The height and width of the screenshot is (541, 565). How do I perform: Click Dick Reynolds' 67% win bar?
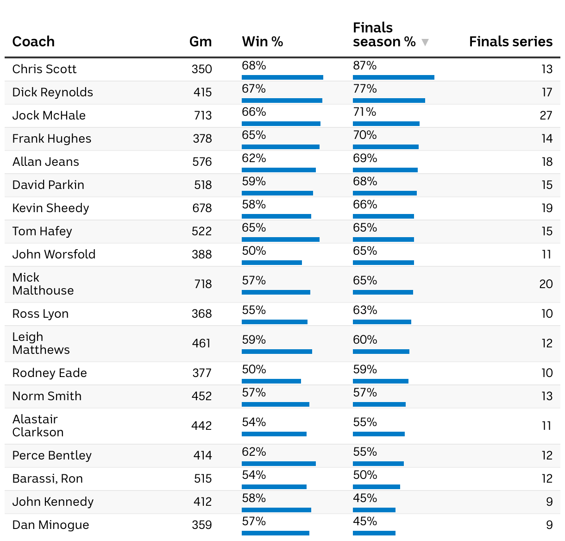click(x=282, y=101)
